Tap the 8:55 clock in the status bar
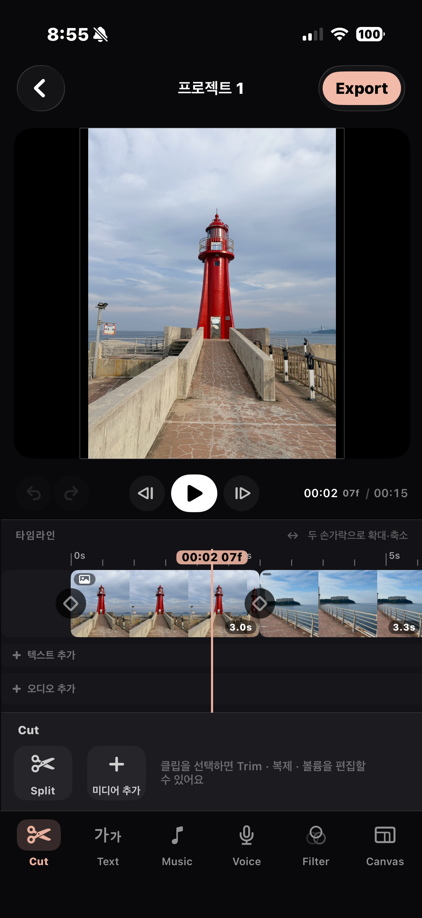Screen dimensions: 422x918 click(68, 35)
